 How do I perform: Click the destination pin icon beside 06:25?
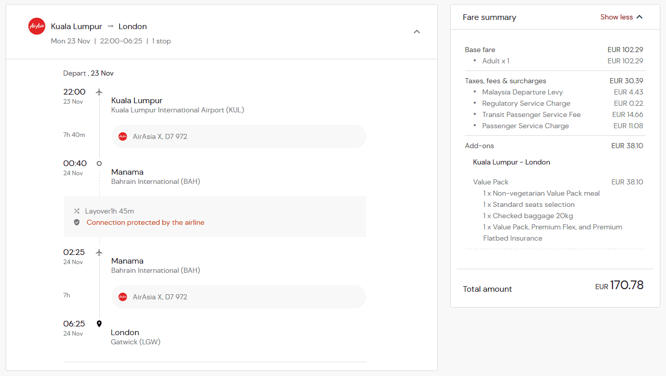point(99,324)
